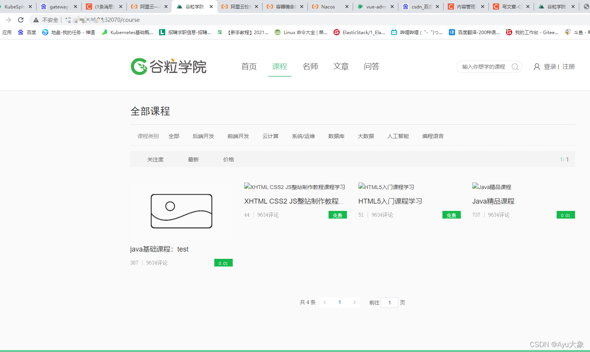Open the java基础课程 placeholder thumbnail

(181, 211)
